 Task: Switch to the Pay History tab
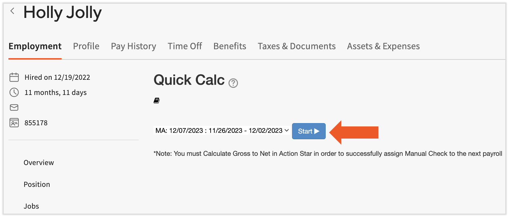point(133,46)
